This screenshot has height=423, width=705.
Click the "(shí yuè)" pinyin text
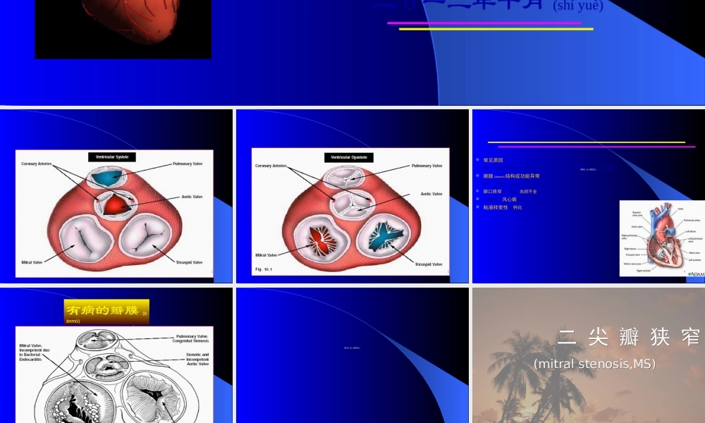(x=578, y=6)
